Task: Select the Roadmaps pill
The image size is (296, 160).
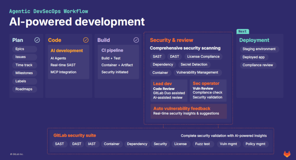Action: click(24, 89)
